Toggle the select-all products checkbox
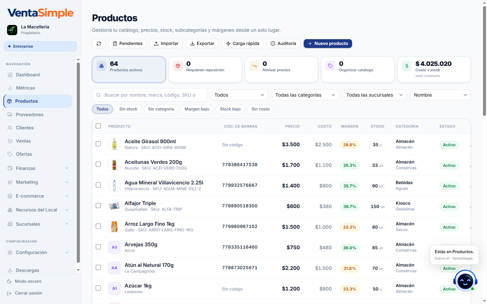Screen dimensions: 487x304 [98, 126]
